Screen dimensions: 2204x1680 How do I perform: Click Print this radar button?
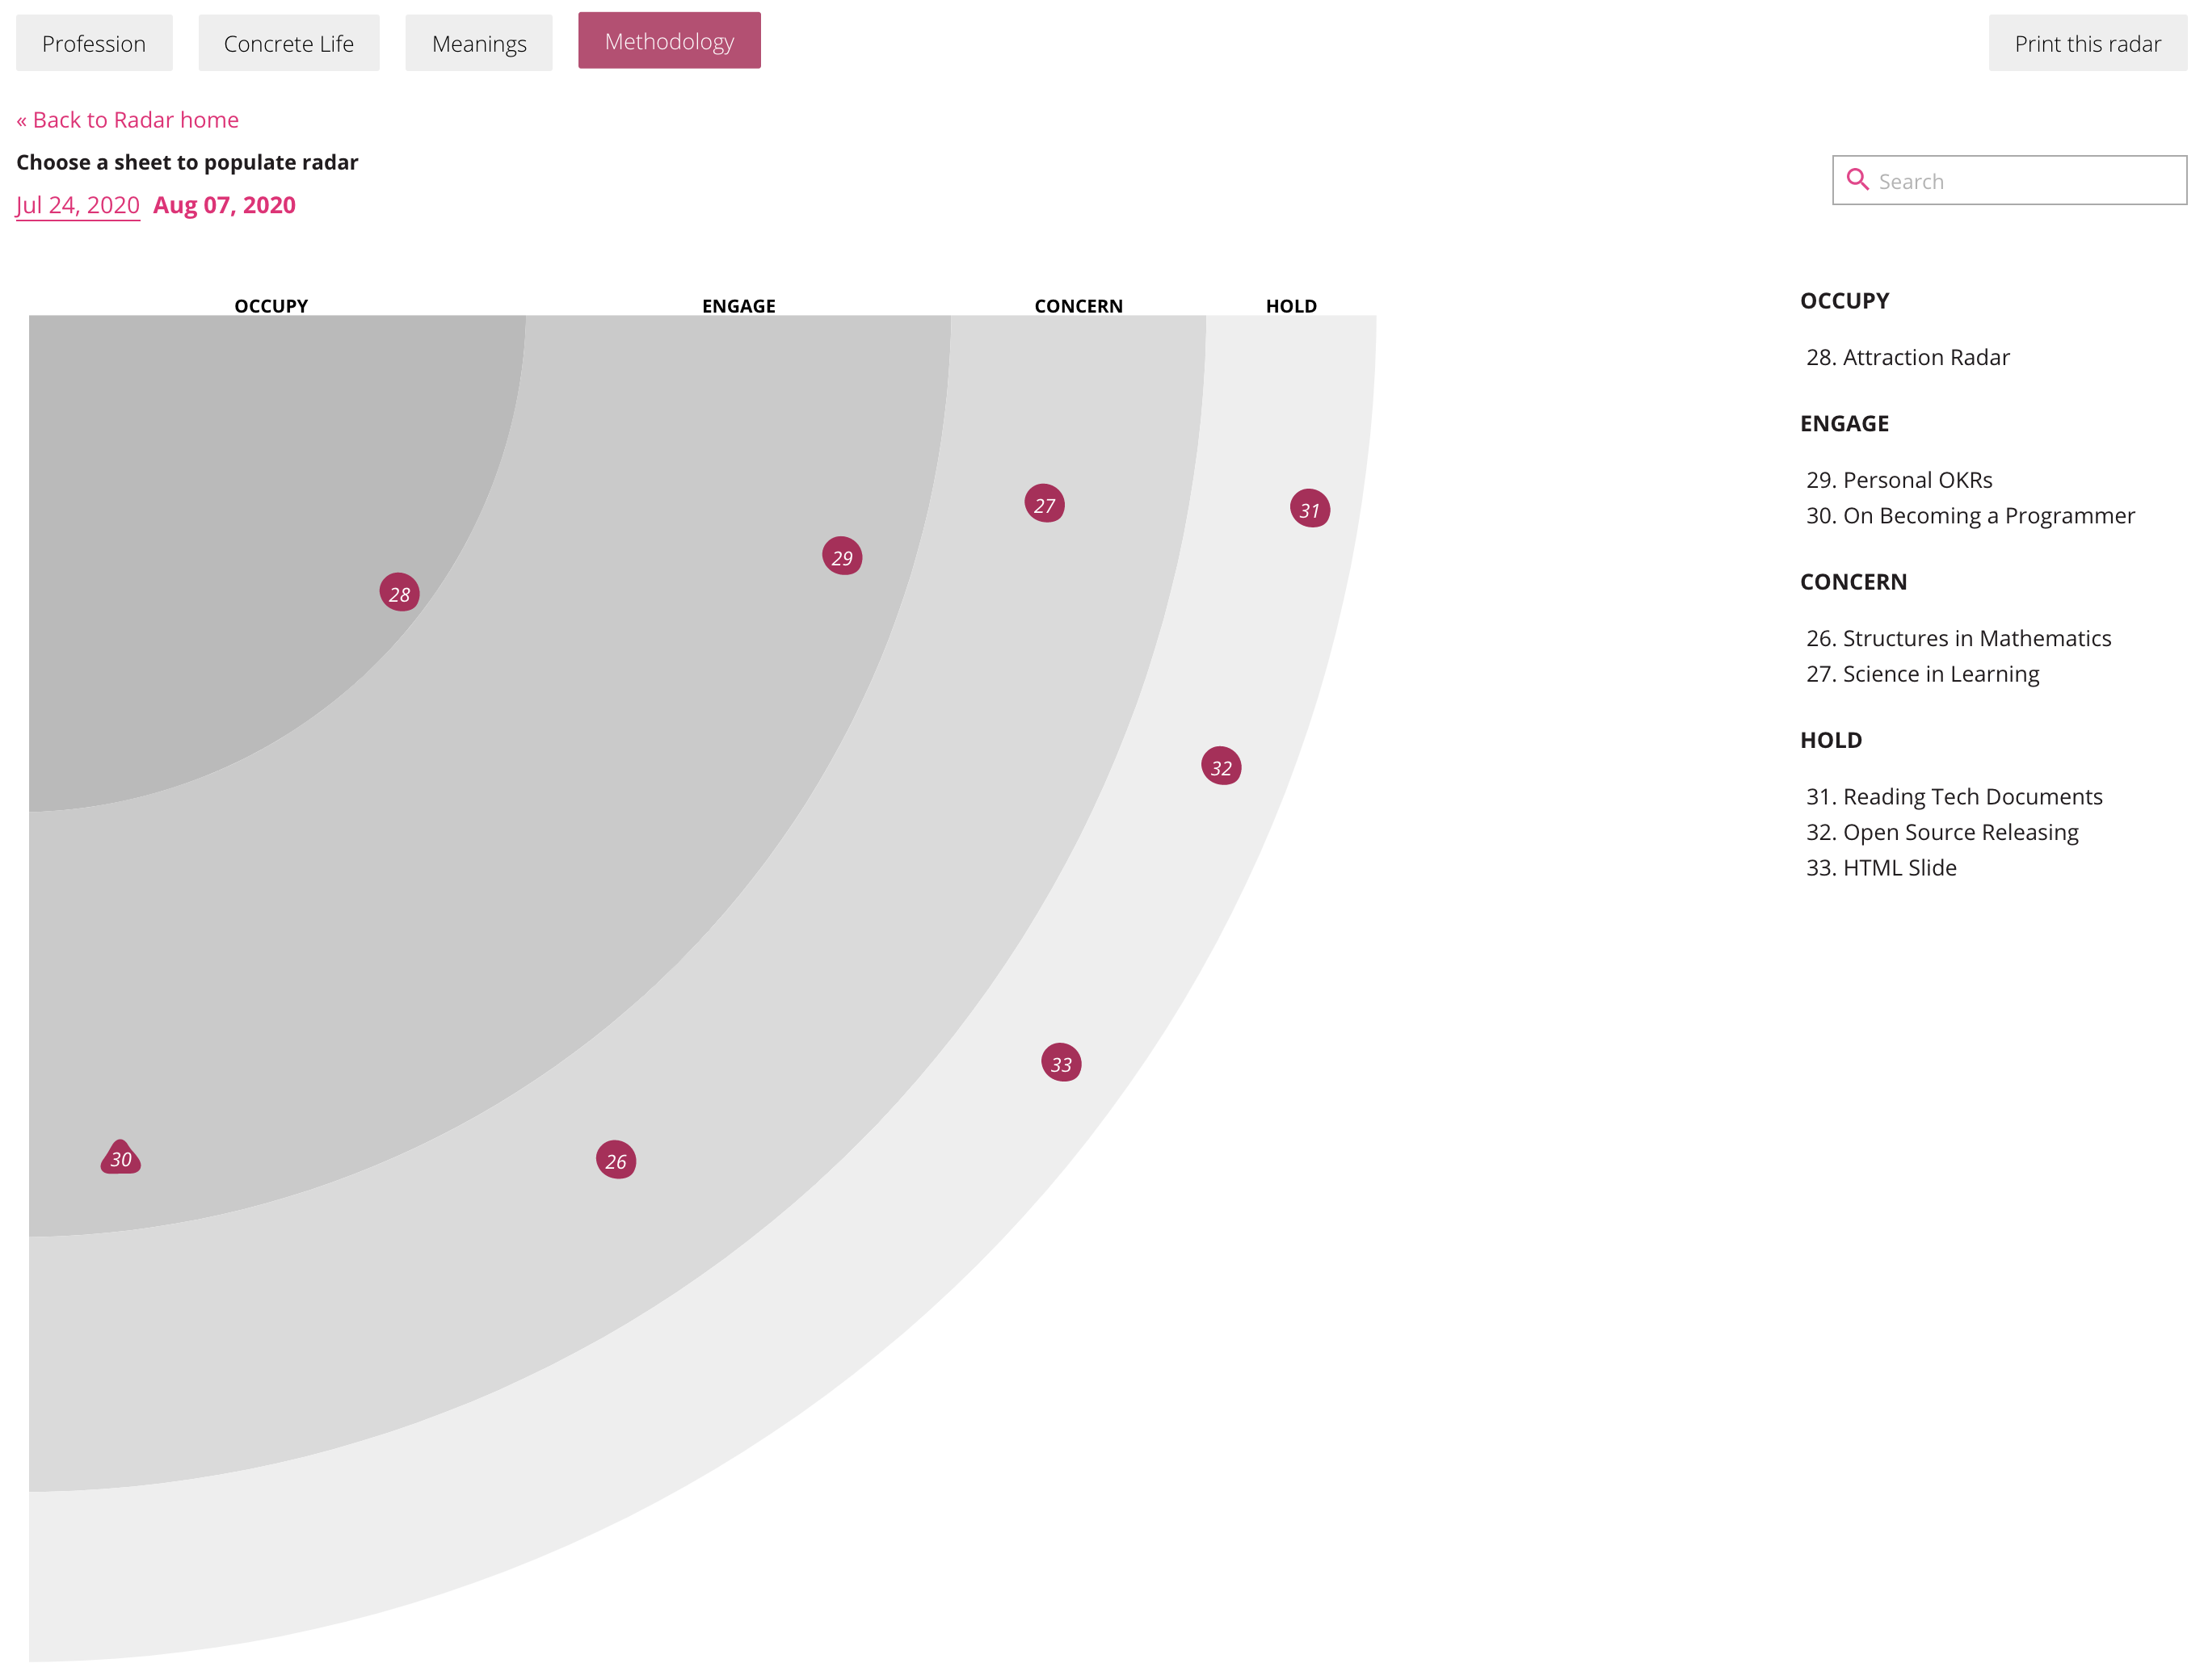point(2089,39)
